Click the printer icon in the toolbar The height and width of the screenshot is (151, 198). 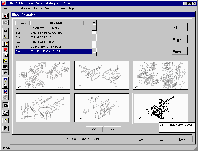click(x=5, y=113)
